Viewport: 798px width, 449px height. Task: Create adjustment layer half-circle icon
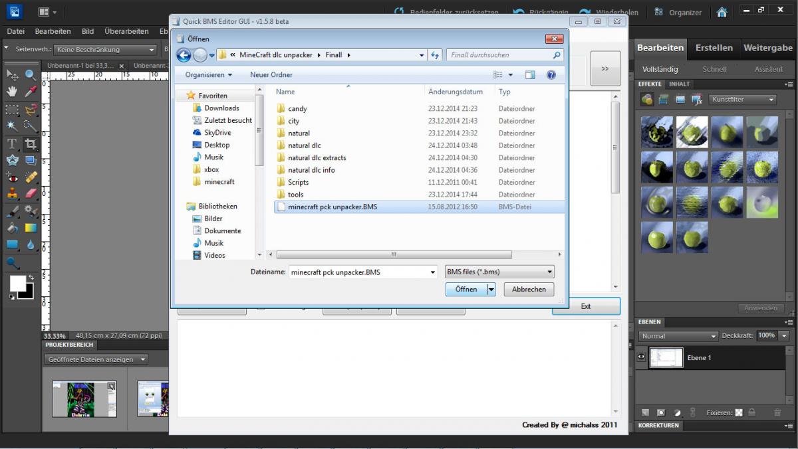678,412
